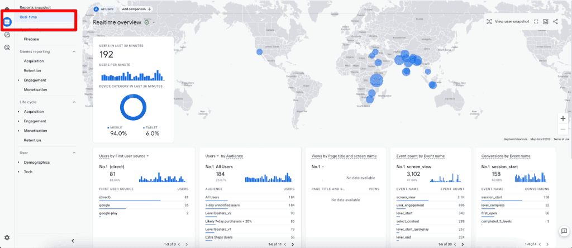Enter full-screen mode icon
This screenshot has width=572, height=248.
click(536, 22)
